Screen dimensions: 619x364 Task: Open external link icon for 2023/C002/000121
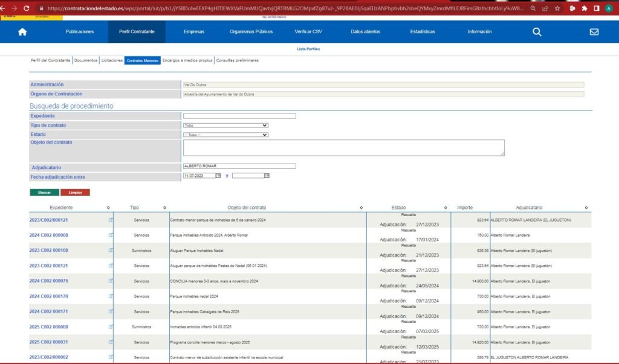[111, 220]
